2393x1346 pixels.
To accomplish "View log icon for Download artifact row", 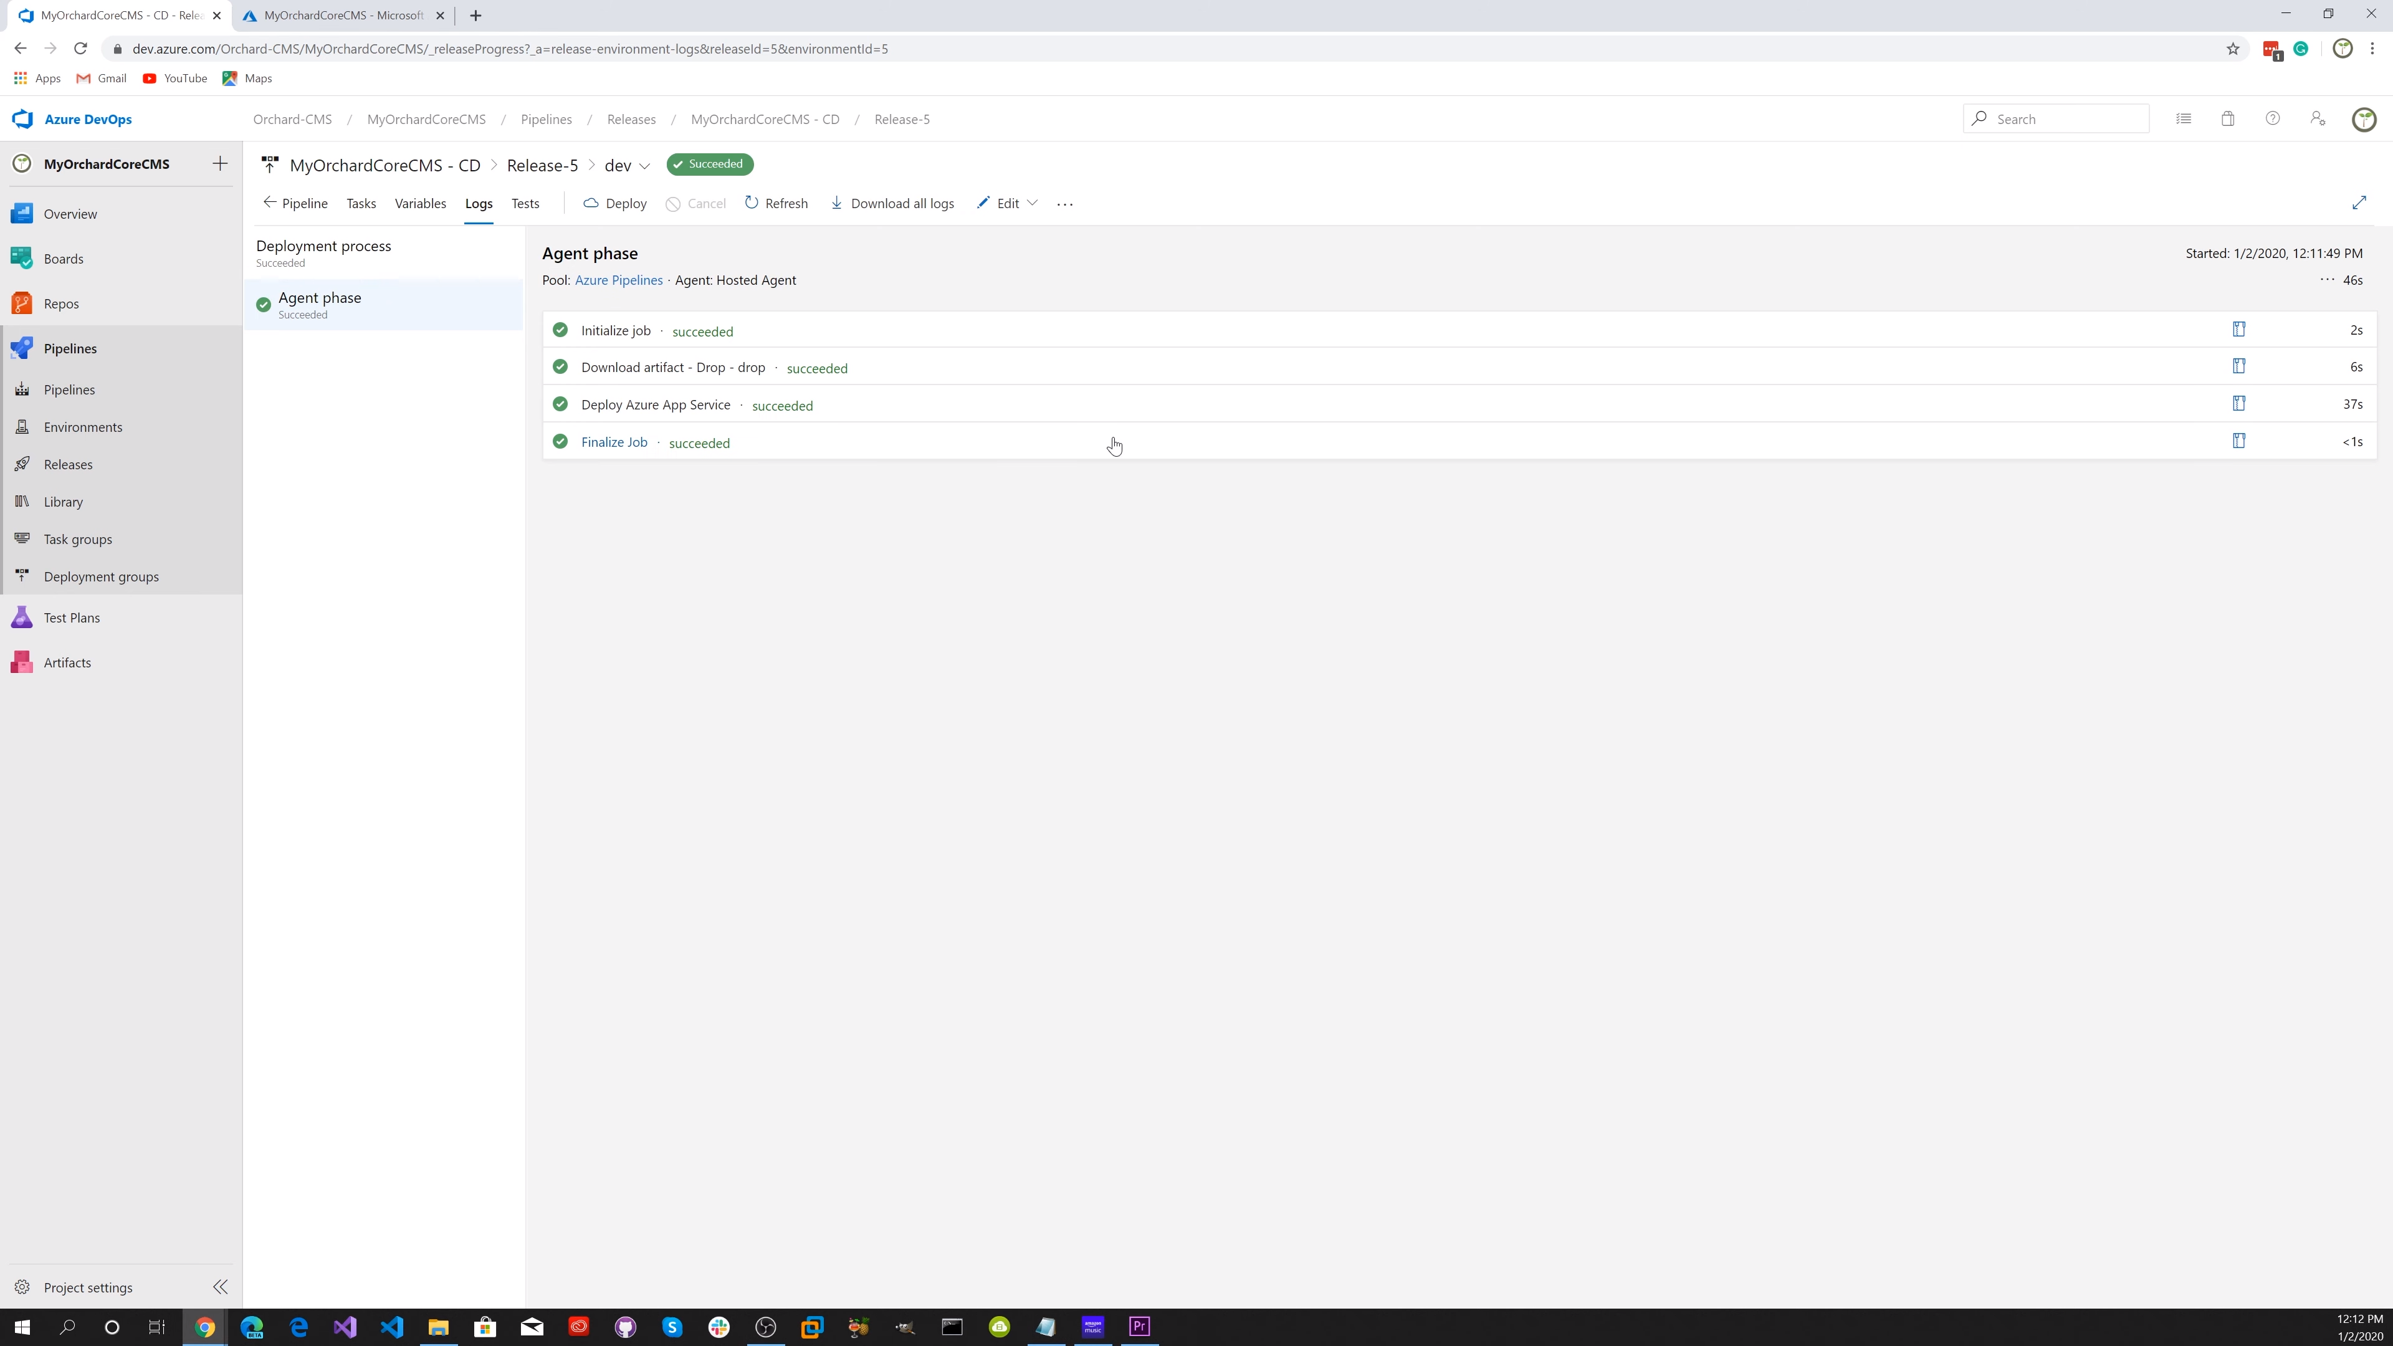I will point(2239,366).
